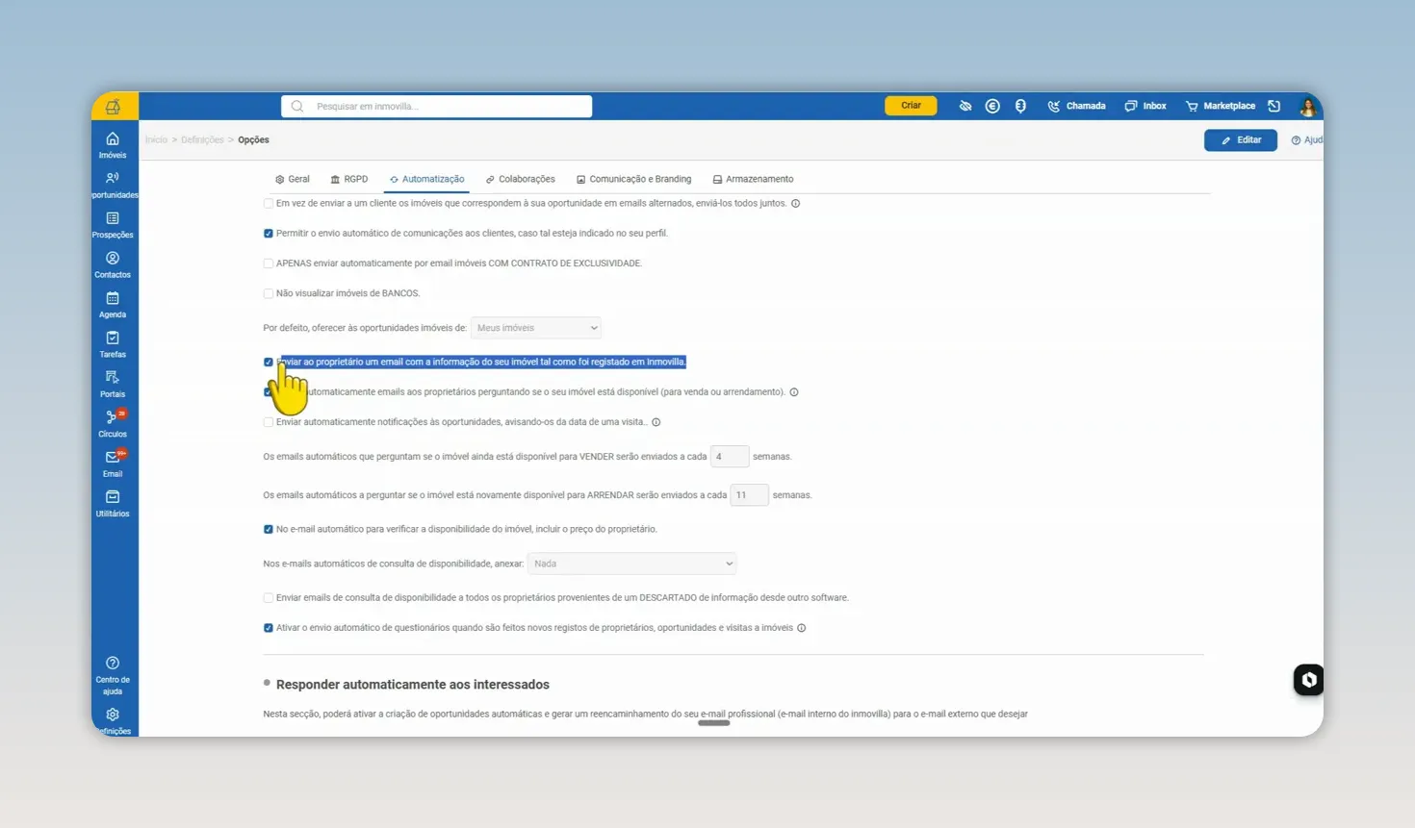Viewport: 1415px width, 828px height.
Task: Switch to the RGPD tab
Action: coord(349,179)
